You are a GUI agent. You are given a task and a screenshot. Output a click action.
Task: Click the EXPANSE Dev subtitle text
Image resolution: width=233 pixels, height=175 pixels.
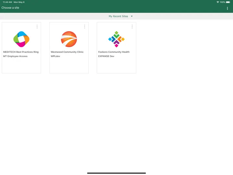pos(106,56)
